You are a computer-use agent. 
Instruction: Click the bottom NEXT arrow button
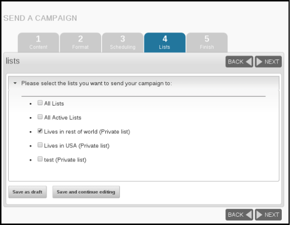[268, 214]
